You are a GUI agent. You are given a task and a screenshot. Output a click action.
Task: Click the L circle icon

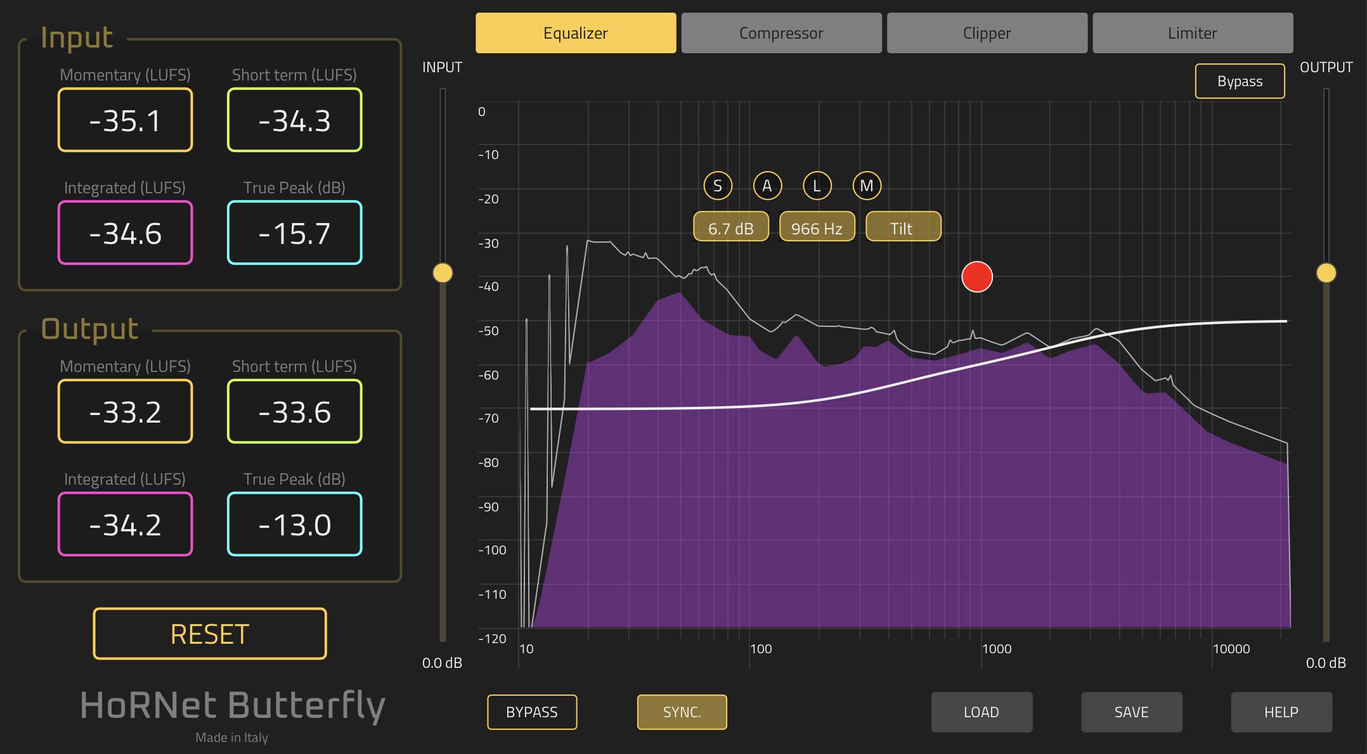[x=817, y=186]
